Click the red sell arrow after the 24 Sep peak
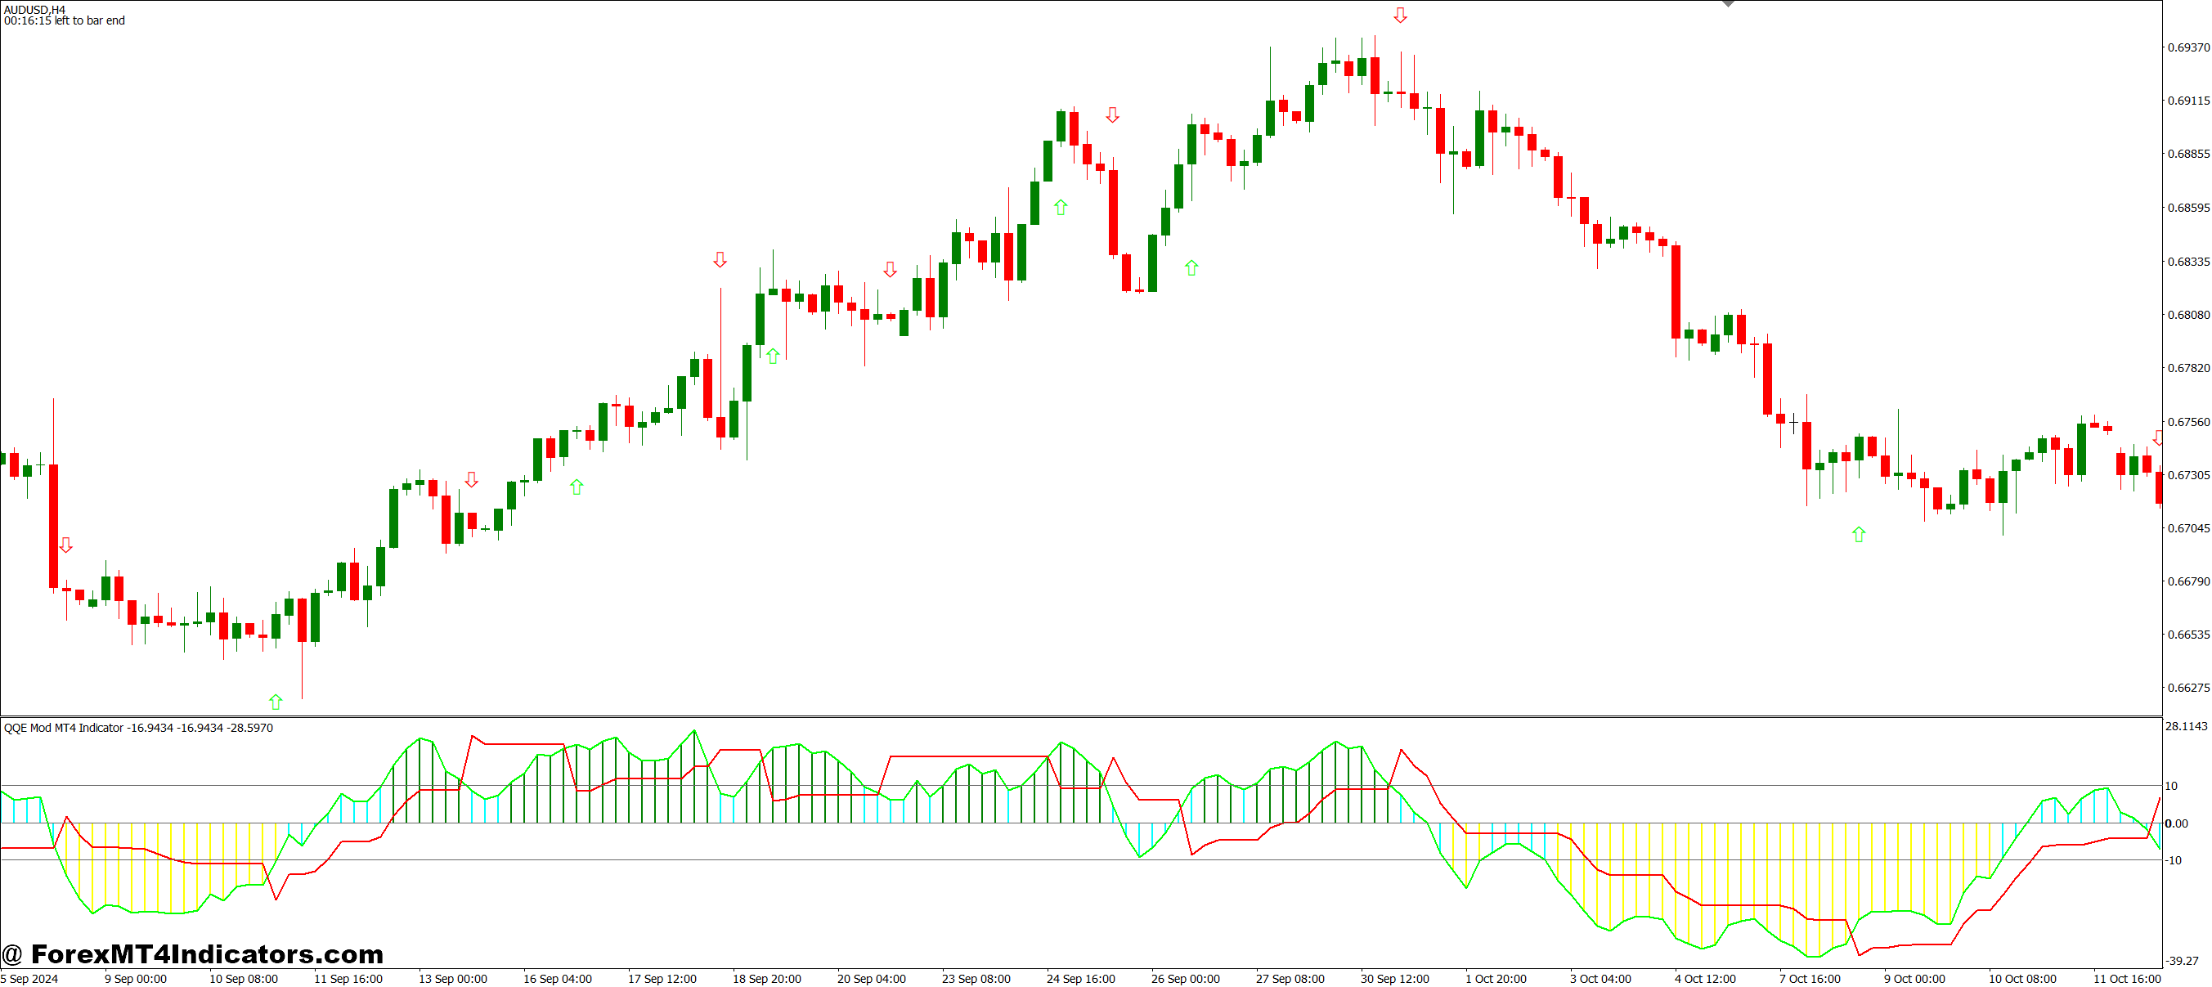 pos(1112,115)
